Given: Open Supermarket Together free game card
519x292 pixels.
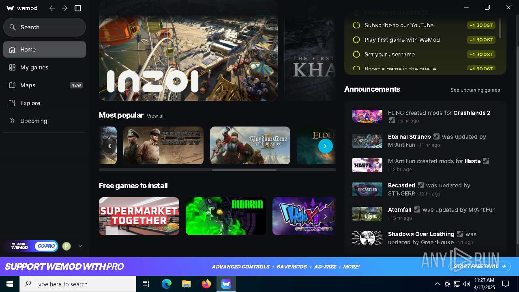Looking at the screenshot, I should 139,216.
